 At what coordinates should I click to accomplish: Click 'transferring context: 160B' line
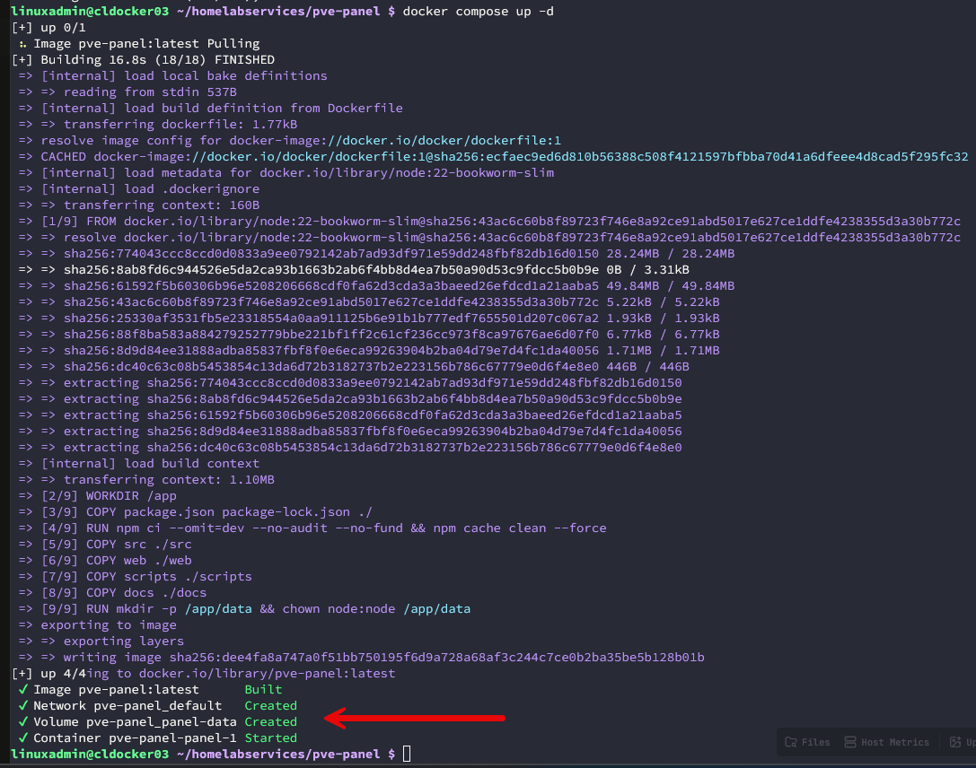(x=139, y=205)
